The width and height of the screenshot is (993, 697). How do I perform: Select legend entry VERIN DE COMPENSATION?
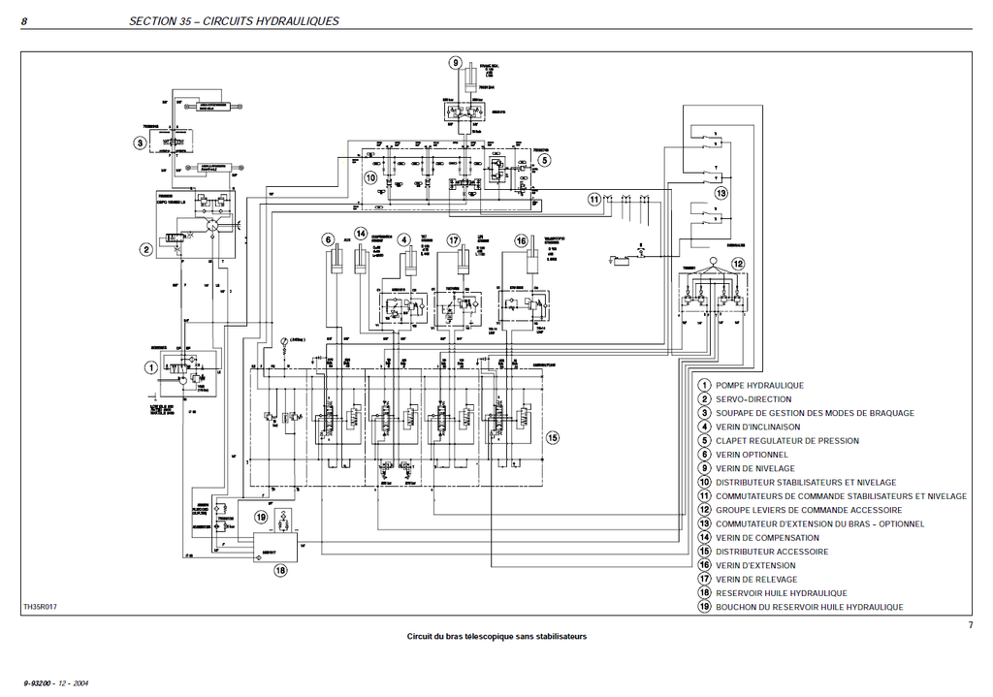point(768,538)
